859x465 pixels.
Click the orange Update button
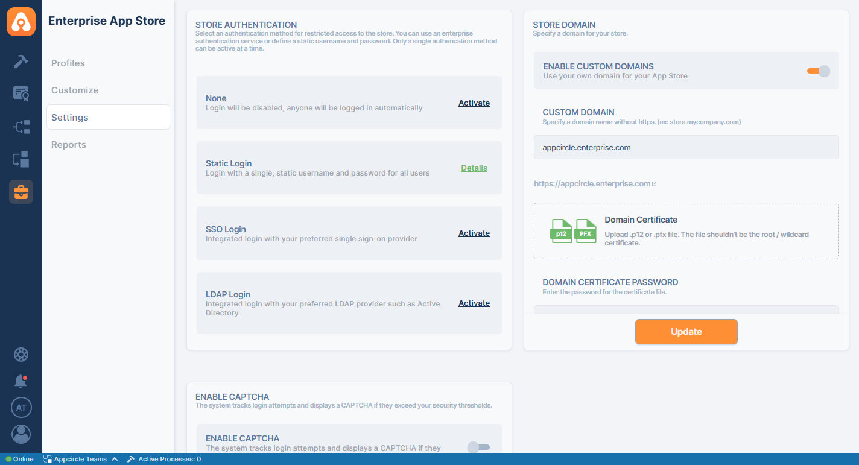[686, 332]
